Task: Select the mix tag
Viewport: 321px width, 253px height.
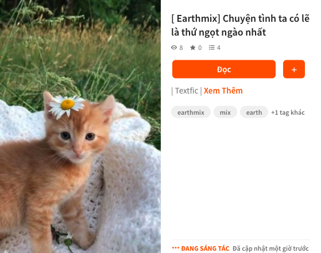Action: click(x=225, y=112)
